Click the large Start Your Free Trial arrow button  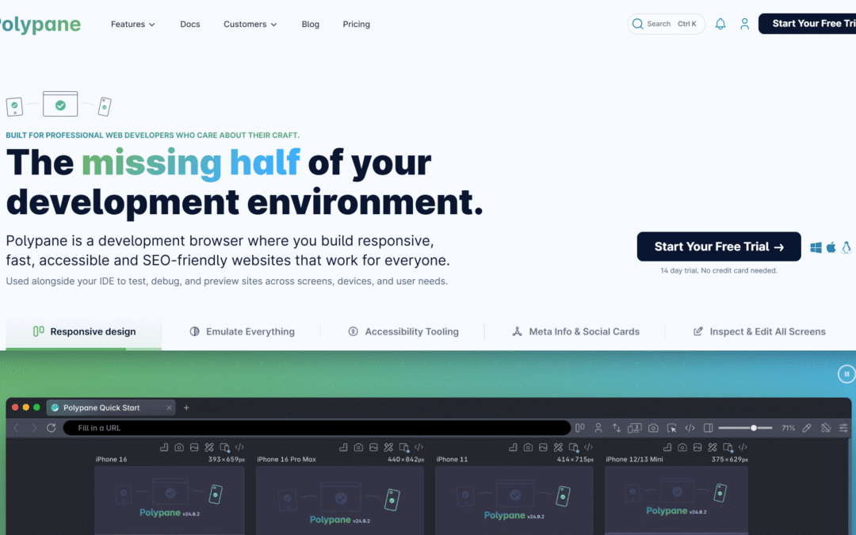pyautogui.click(x=719, y=246)
